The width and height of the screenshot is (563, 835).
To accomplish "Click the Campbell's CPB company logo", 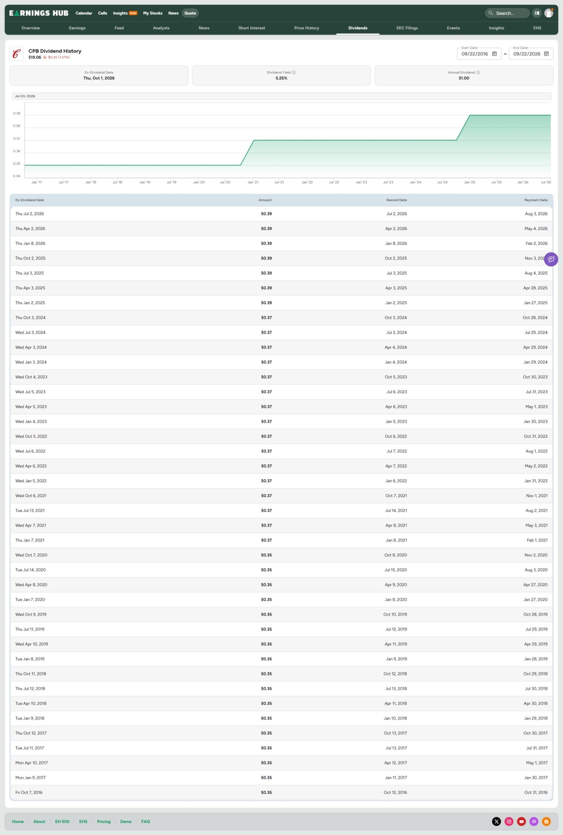I will tap(17, 54).
